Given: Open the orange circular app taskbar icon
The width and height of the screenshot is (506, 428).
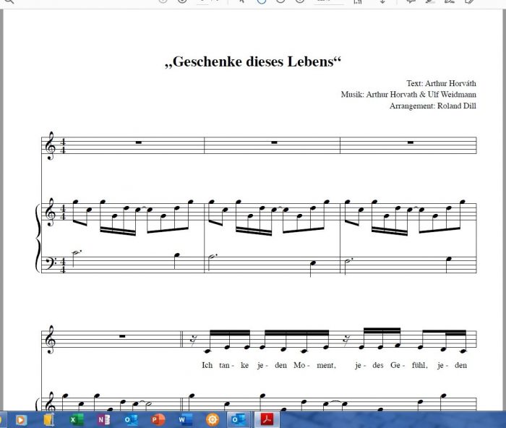Looking at the screenshot, I should coord(213,419).
